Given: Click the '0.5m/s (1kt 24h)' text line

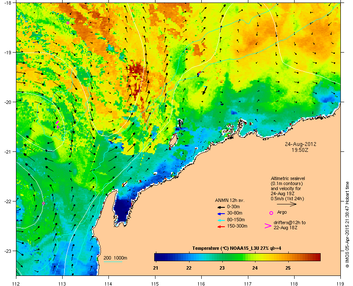Looking at the screenshot, I should click(287, 199).
